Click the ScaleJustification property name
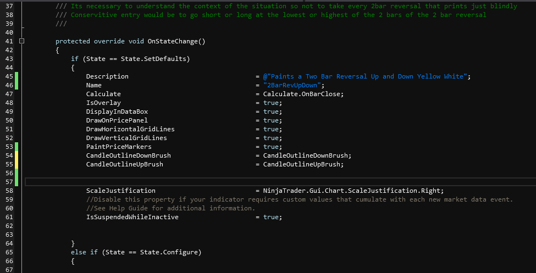Screen dimensions: 536x273 [x=120, y=191]
